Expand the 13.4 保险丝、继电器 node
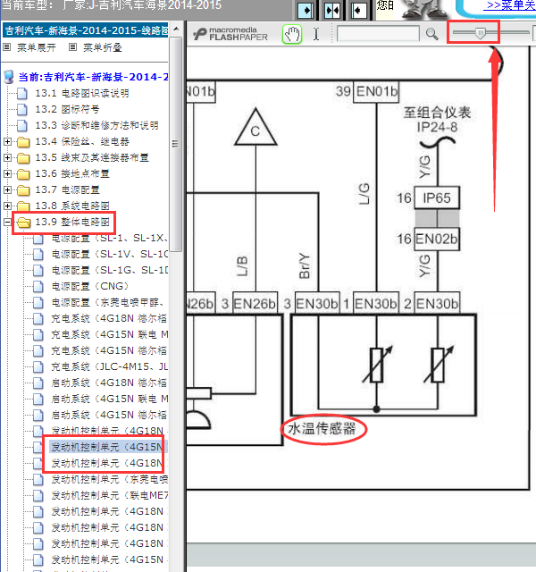536x572 pixels. pyautogui.click(x=7, y=141)
